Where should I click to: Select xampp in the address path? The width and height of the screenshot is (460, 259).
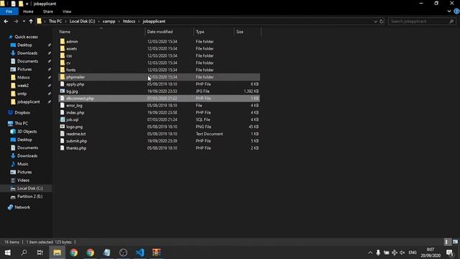[x=109, y=21]
